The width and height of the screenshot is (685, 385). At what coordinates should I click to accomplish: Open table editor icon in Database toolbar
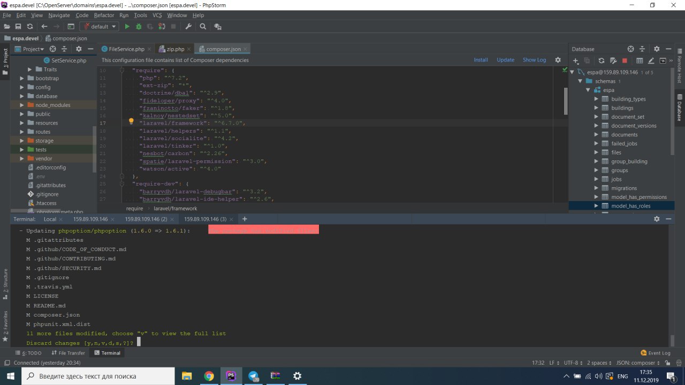pyautogui.click(x=640, y=61)
